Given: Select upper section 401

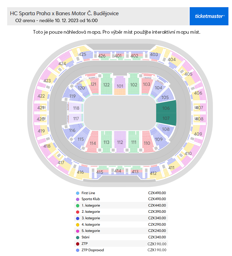Looking at the screenshot, I should [x=118, y=56].
